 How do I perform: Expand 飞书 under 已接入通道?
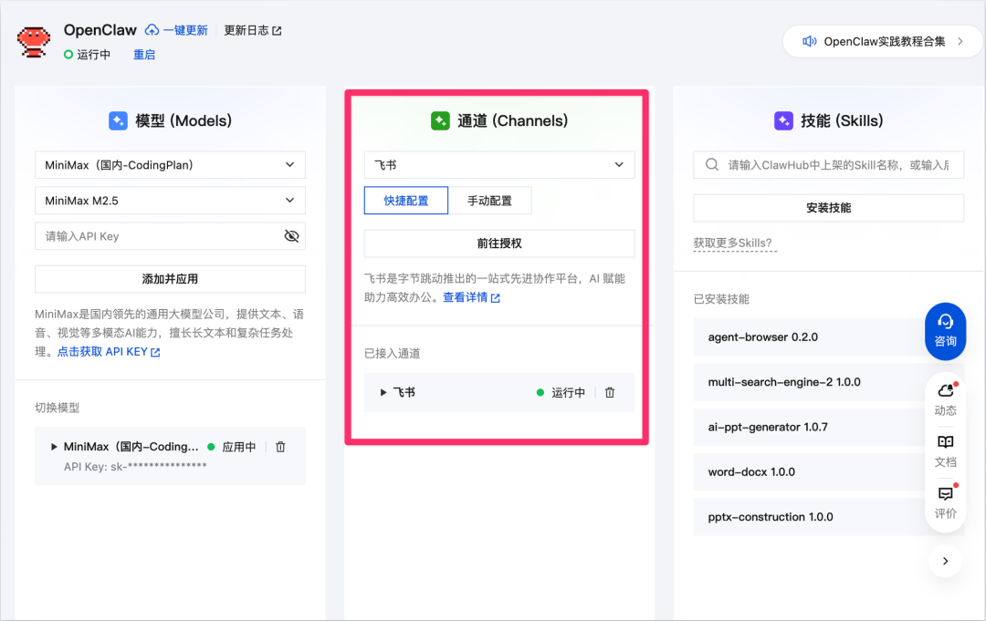click(392, 392)
